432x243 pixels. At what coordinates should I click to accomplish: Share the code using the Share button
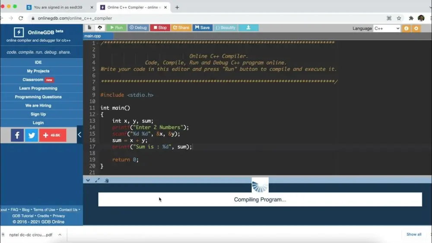coord(181,28)
